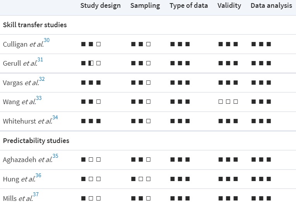Click the Skill transfer studies section heading
This screenshot has height=204, width=296.
pos(35,25)
